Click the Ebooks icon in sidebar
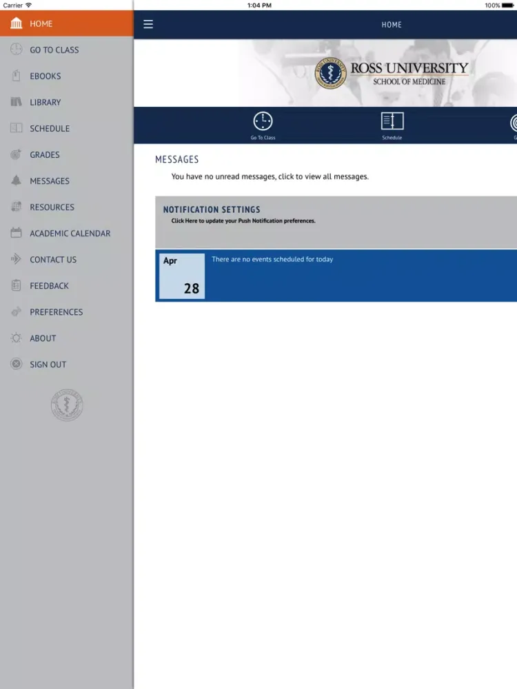Screen dimensions: 517x689 [x=17, y=76]
